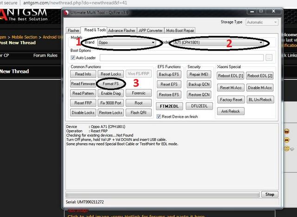Click the AntGSM logo in browser page
The width and height of the screenshot is (297, 217).
(x=24, y=15)
